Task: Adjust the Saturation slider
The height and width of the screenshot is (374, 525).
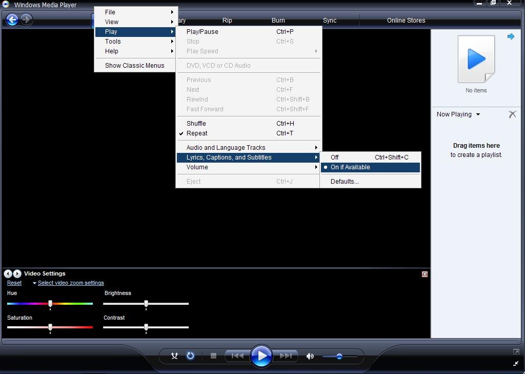Action: (x=50, y=327)
